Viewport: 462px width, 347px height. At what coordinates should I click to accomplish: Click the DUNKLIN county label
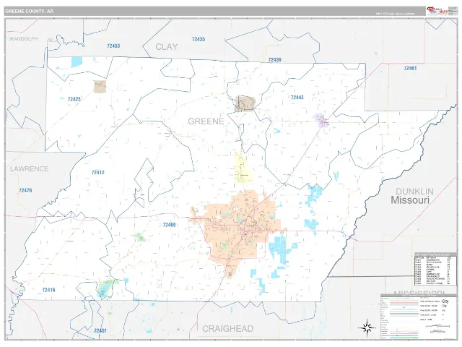[x=414, y=191]
